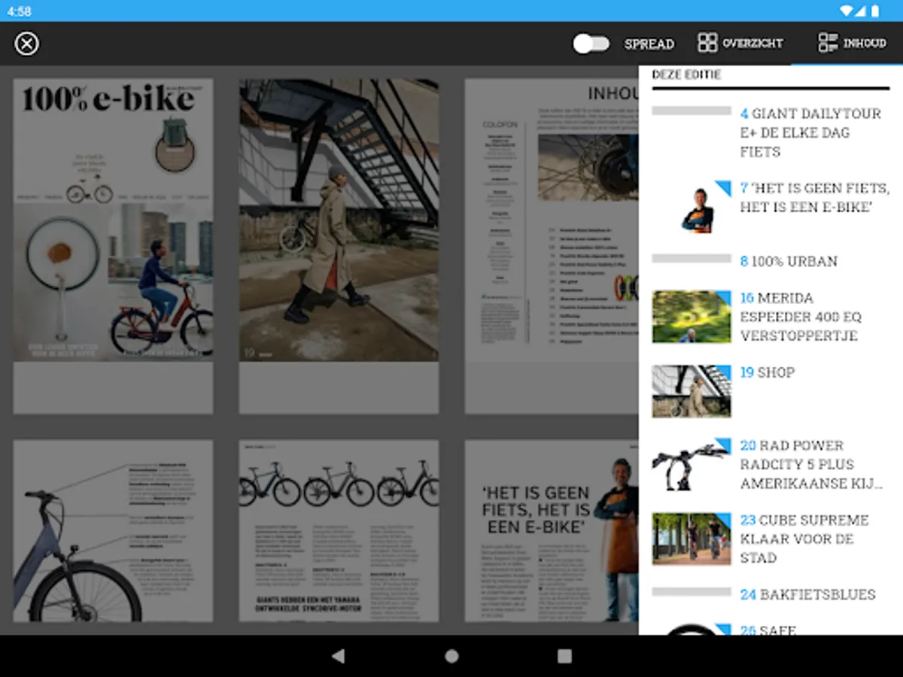Close the magazine viewer with X icon
This screenshot has width=903, height=677.
pos(27,44)
